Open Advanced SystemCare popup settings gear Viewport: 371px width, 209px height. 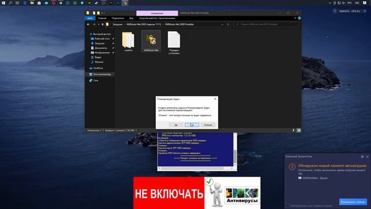click(362, 157)
